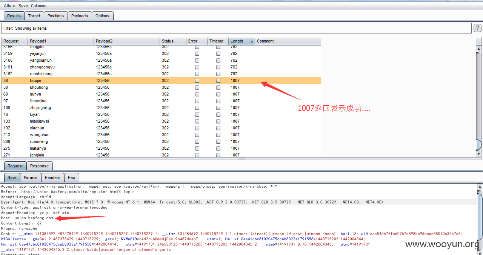Toggle Error checkbox in shouhong row

[x=197, y=87]
